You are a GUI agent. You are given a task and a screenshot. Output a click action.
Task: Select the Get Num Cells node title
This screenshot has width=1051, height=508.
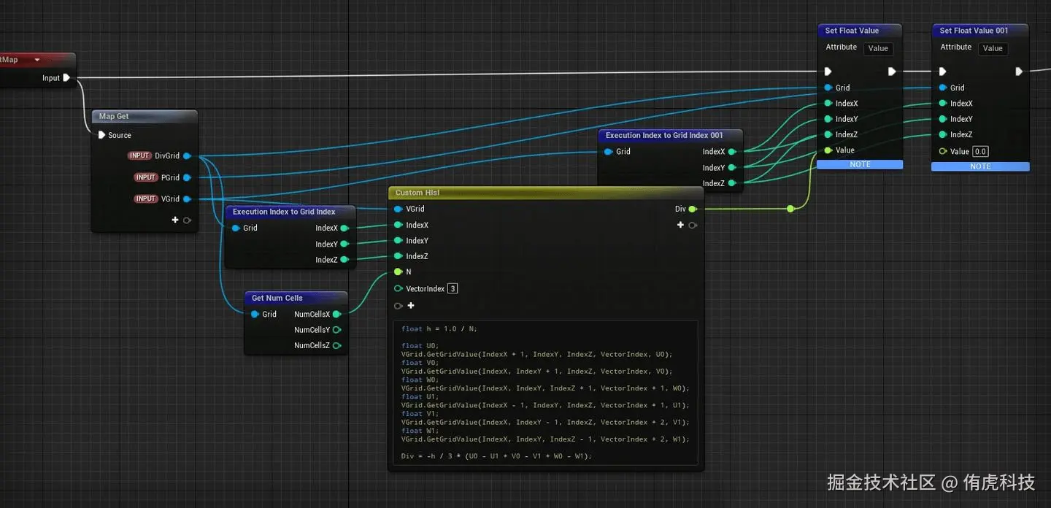(277, 298)
